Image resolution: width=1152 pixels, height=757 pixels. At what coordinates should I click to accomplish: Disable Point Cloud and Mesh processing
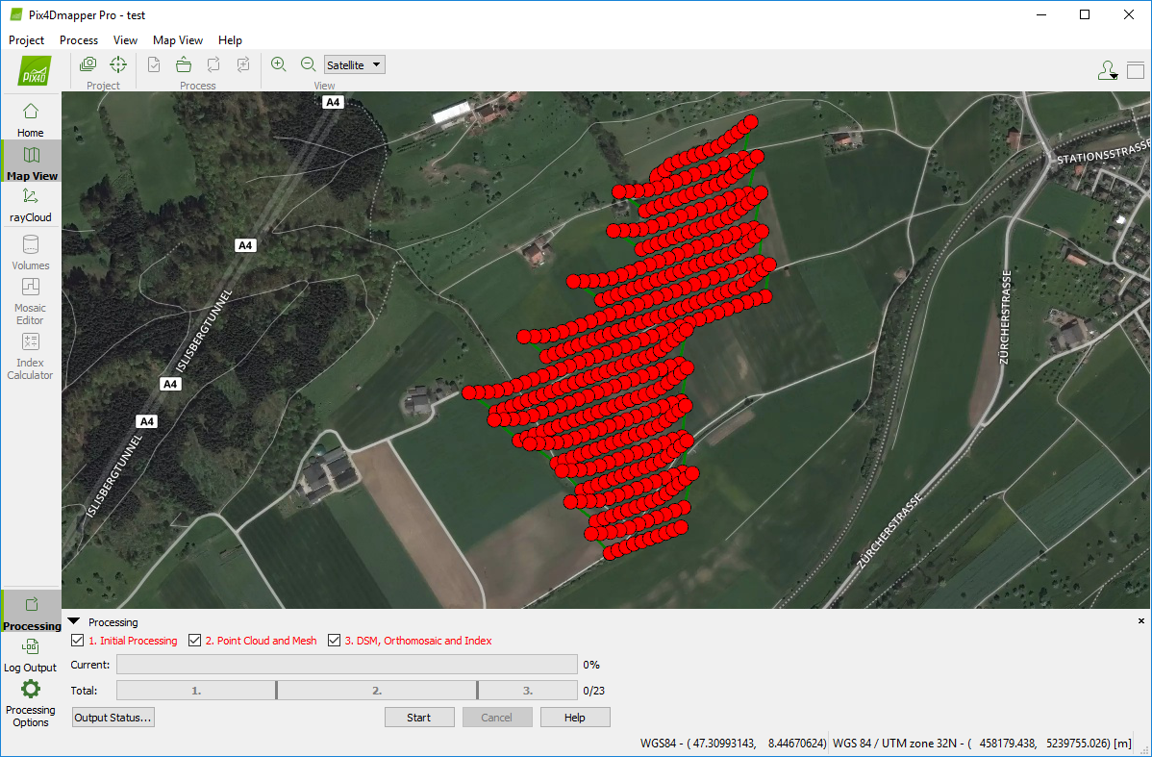tap(193, 640)
